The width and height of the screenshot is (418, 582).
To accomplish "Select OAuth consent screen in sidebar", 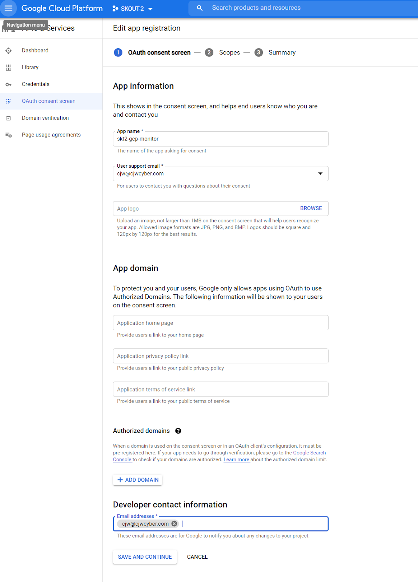I will [x=49, y=101].
